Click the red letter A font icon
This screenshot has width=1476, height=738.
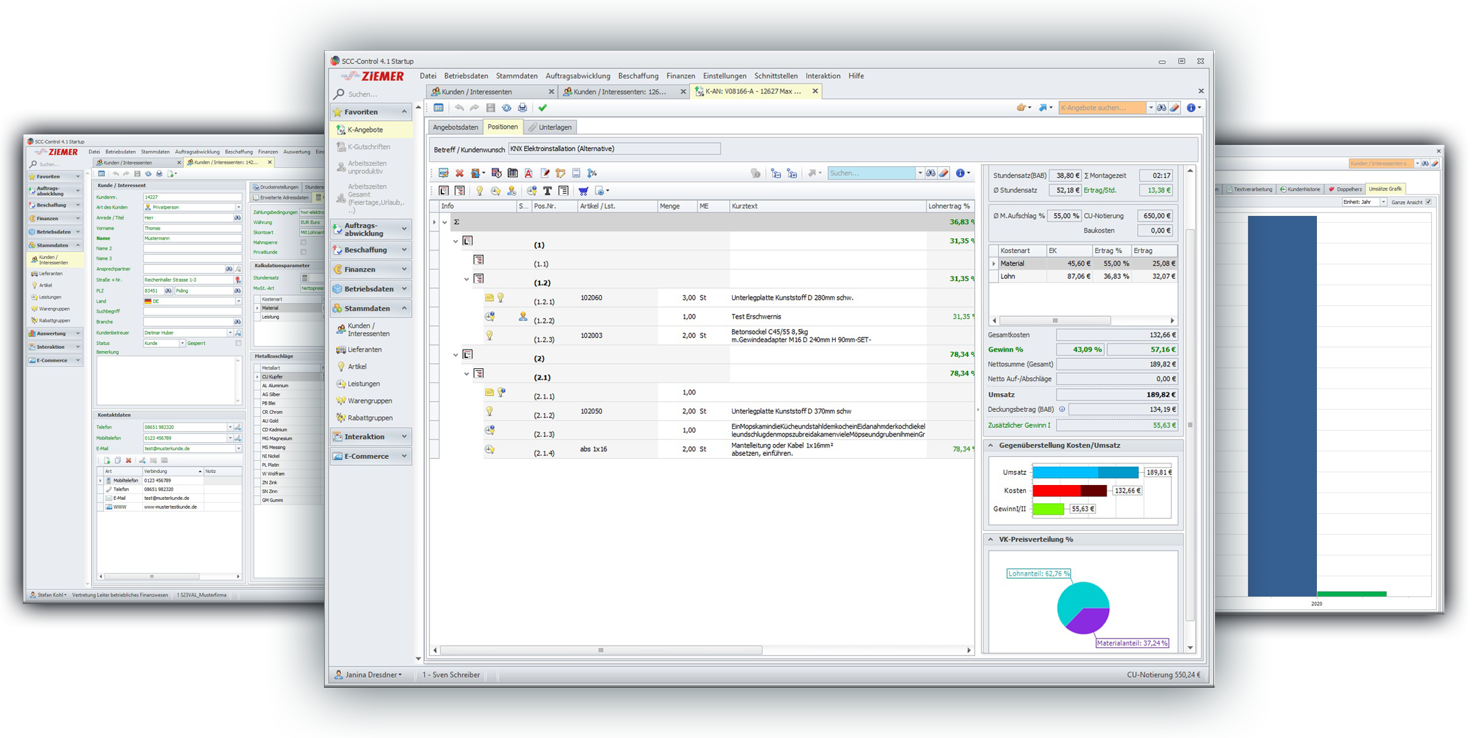(x=529, y=173)
